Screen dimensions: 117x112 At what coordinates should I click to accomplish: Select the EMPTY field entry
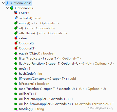click(24, 13)
